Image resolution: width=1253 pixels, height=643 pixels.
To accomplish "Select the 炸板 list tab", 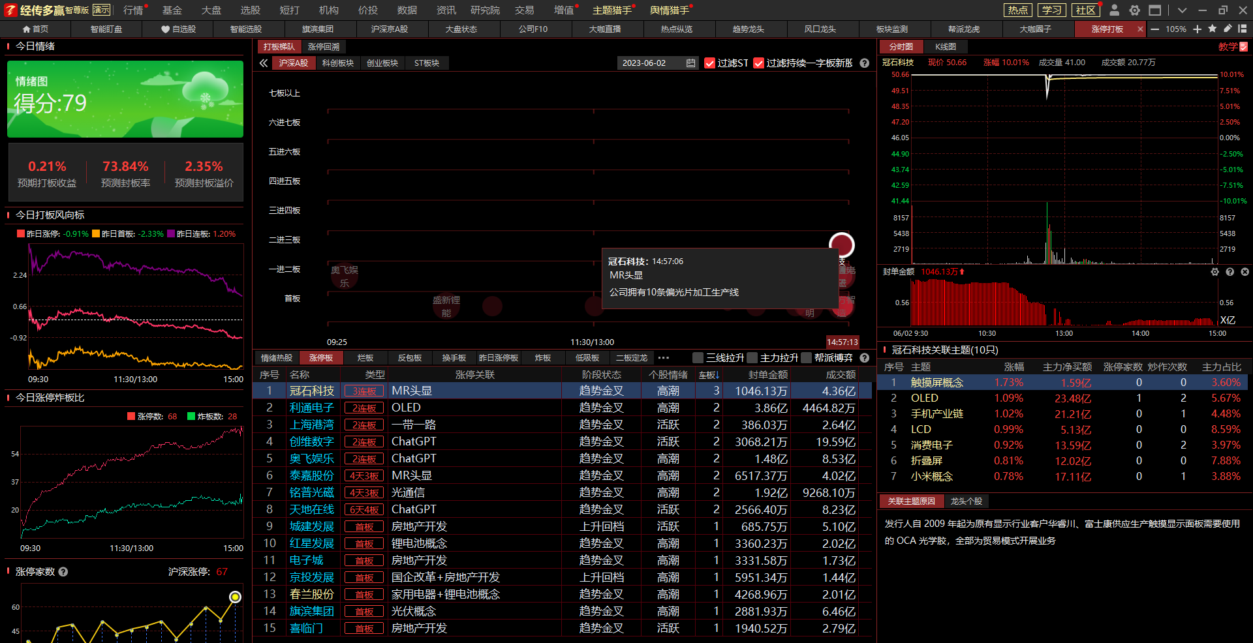I will coord(543,358).
